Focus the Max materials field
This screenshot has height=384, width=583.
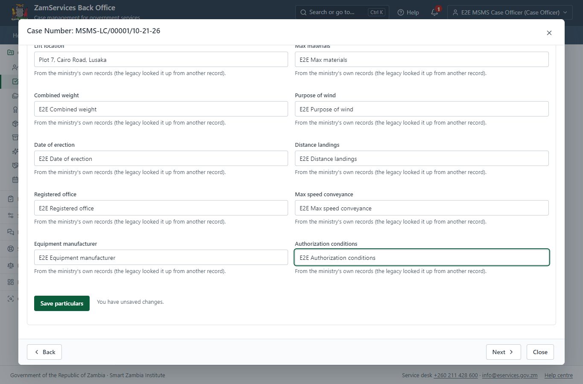[422, 59]
